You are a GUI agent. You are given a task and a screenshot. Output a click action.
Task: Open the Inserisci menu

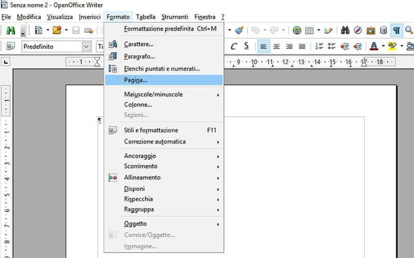point(90,17)
